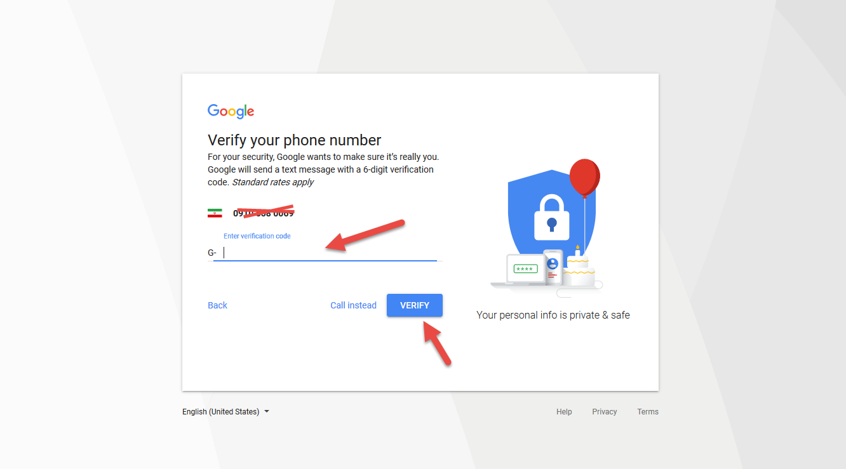The image size is (846, 469).
Task: Choose the Call instead option
Action: pos(353,305)
